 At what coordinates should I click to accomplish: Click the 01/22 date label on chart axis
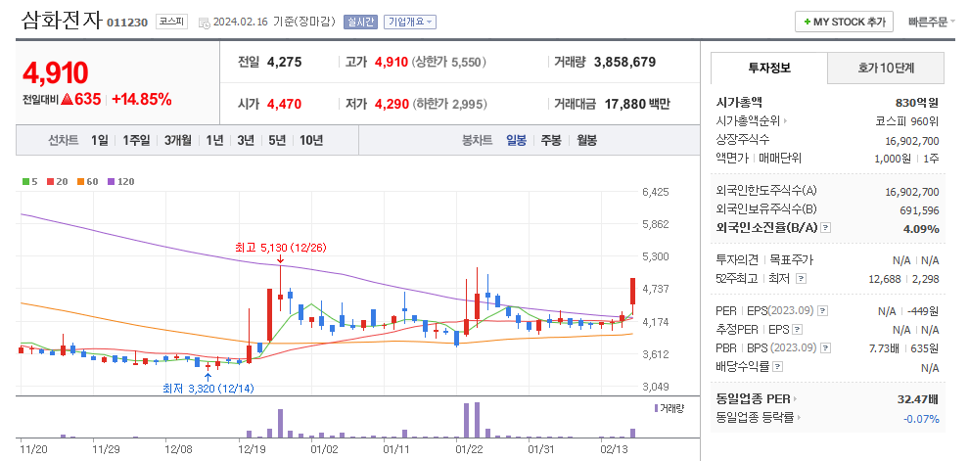click(x=468, y=448)
